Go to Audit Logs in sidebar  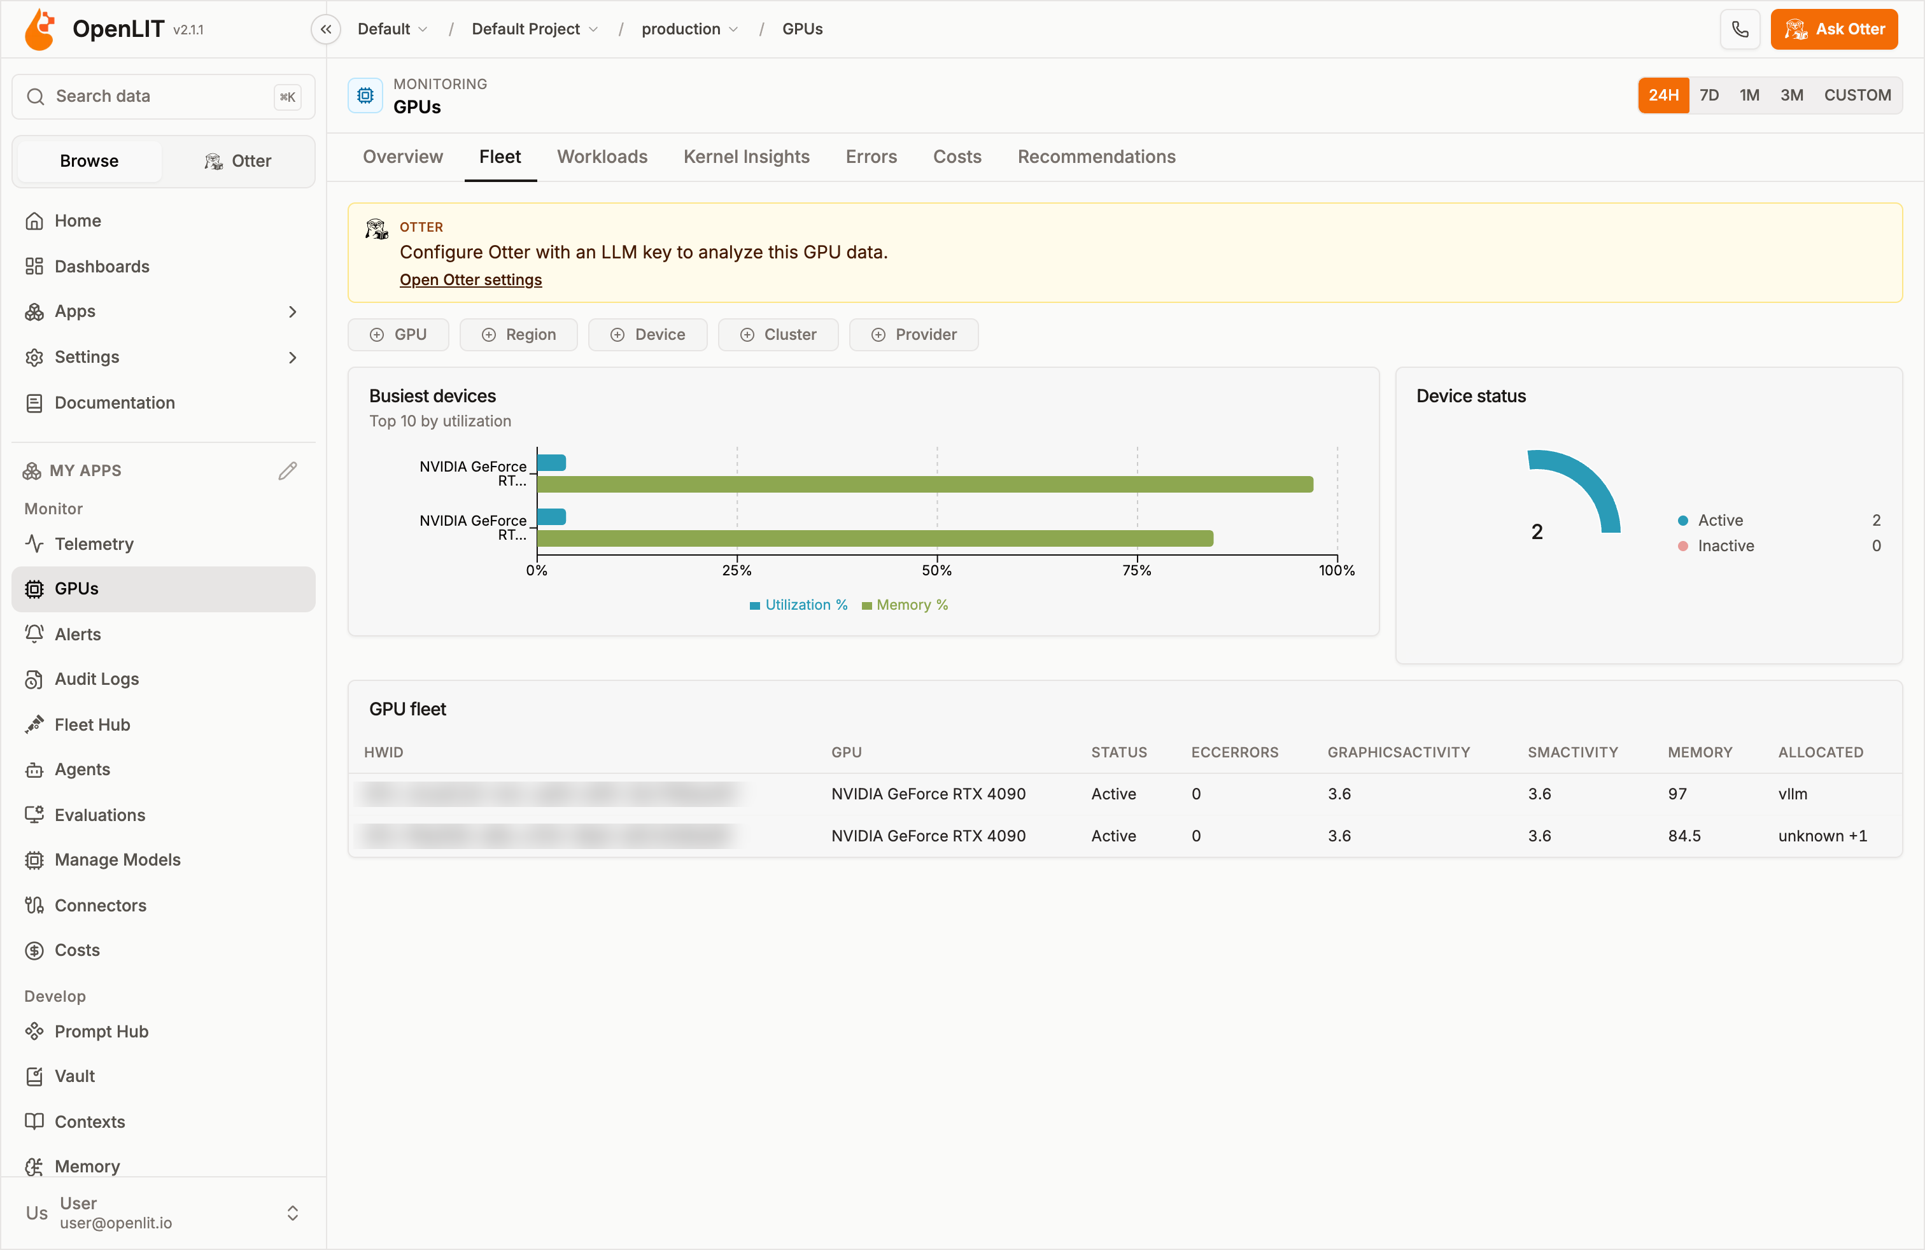[164, 679]
